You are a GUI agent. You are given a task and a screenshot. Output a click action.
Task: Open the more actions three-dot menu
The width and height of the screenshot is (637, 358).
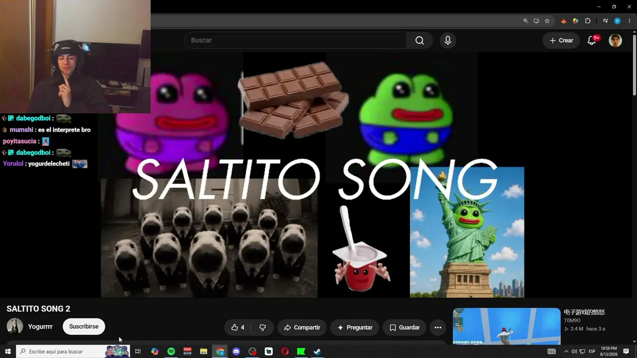[x=438, y=328]
